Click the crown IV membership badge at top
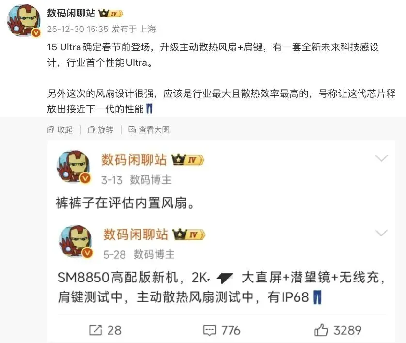 [110, 13]
